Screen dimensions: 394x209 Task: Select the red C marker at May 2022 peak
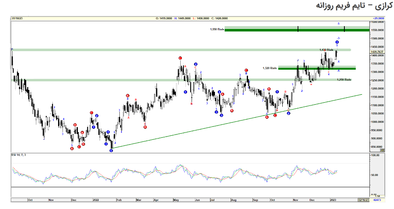pos(180,58)
